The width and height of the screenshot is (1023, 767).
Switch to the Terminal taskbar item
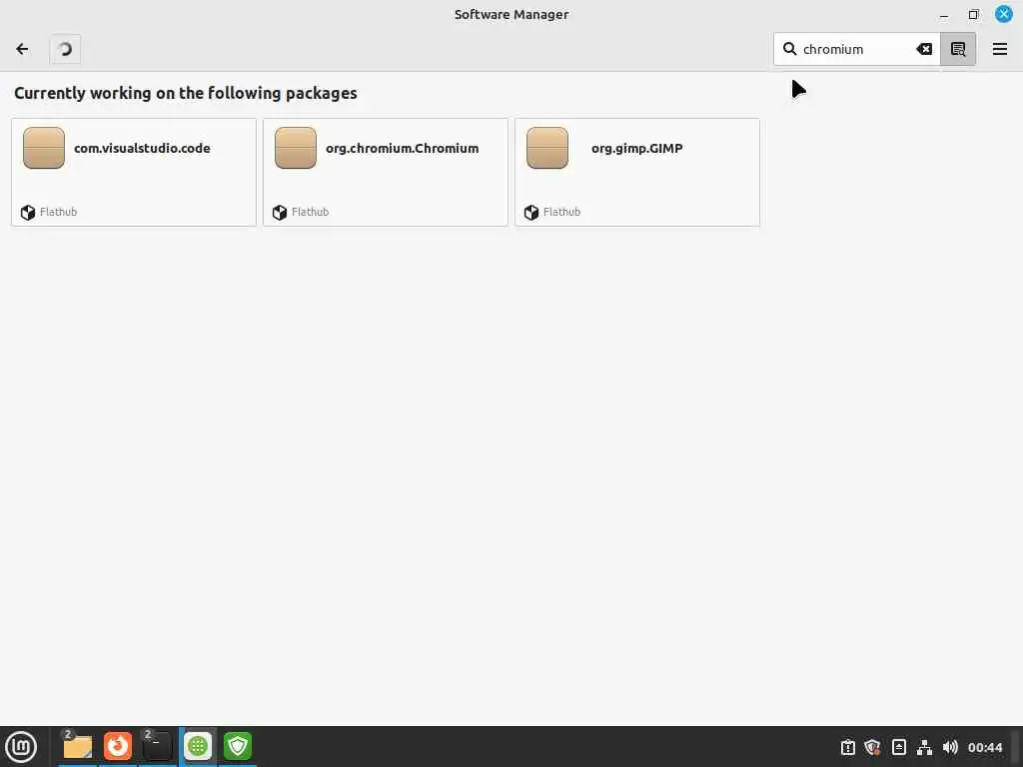point(158,747)
